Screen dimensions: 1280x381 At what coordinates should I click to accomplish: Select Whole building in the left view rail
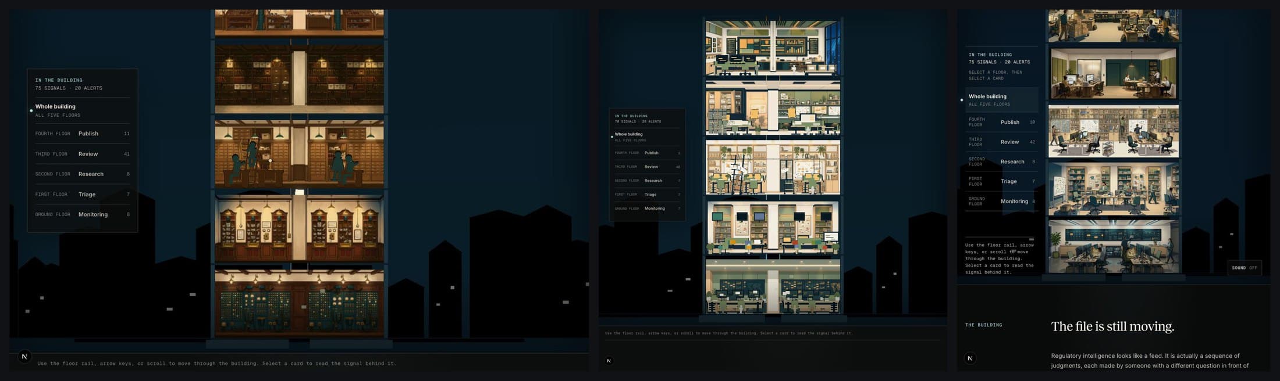click(81, 110)
